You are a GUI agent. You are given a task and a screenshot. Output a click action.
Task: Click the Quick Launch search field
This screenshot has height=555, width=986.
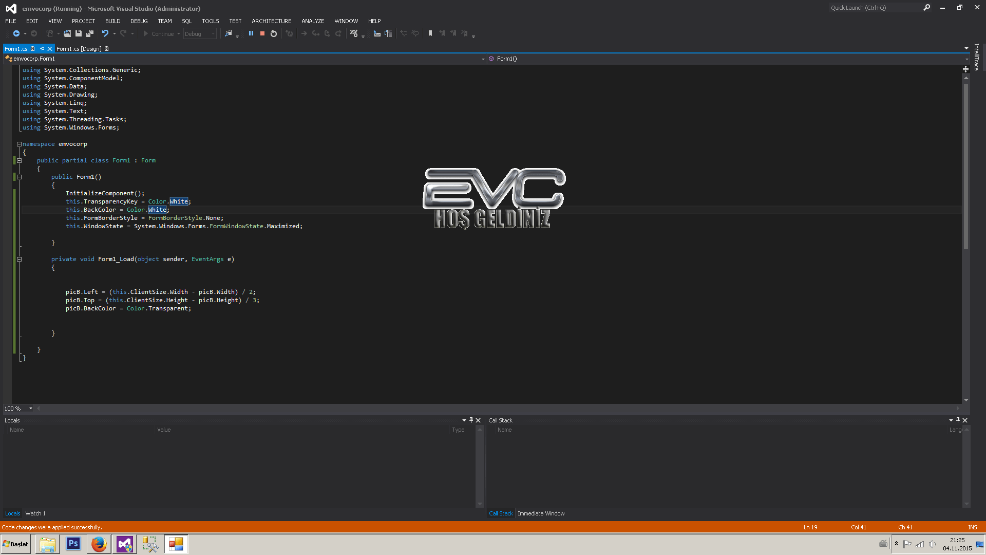point(873,8)
